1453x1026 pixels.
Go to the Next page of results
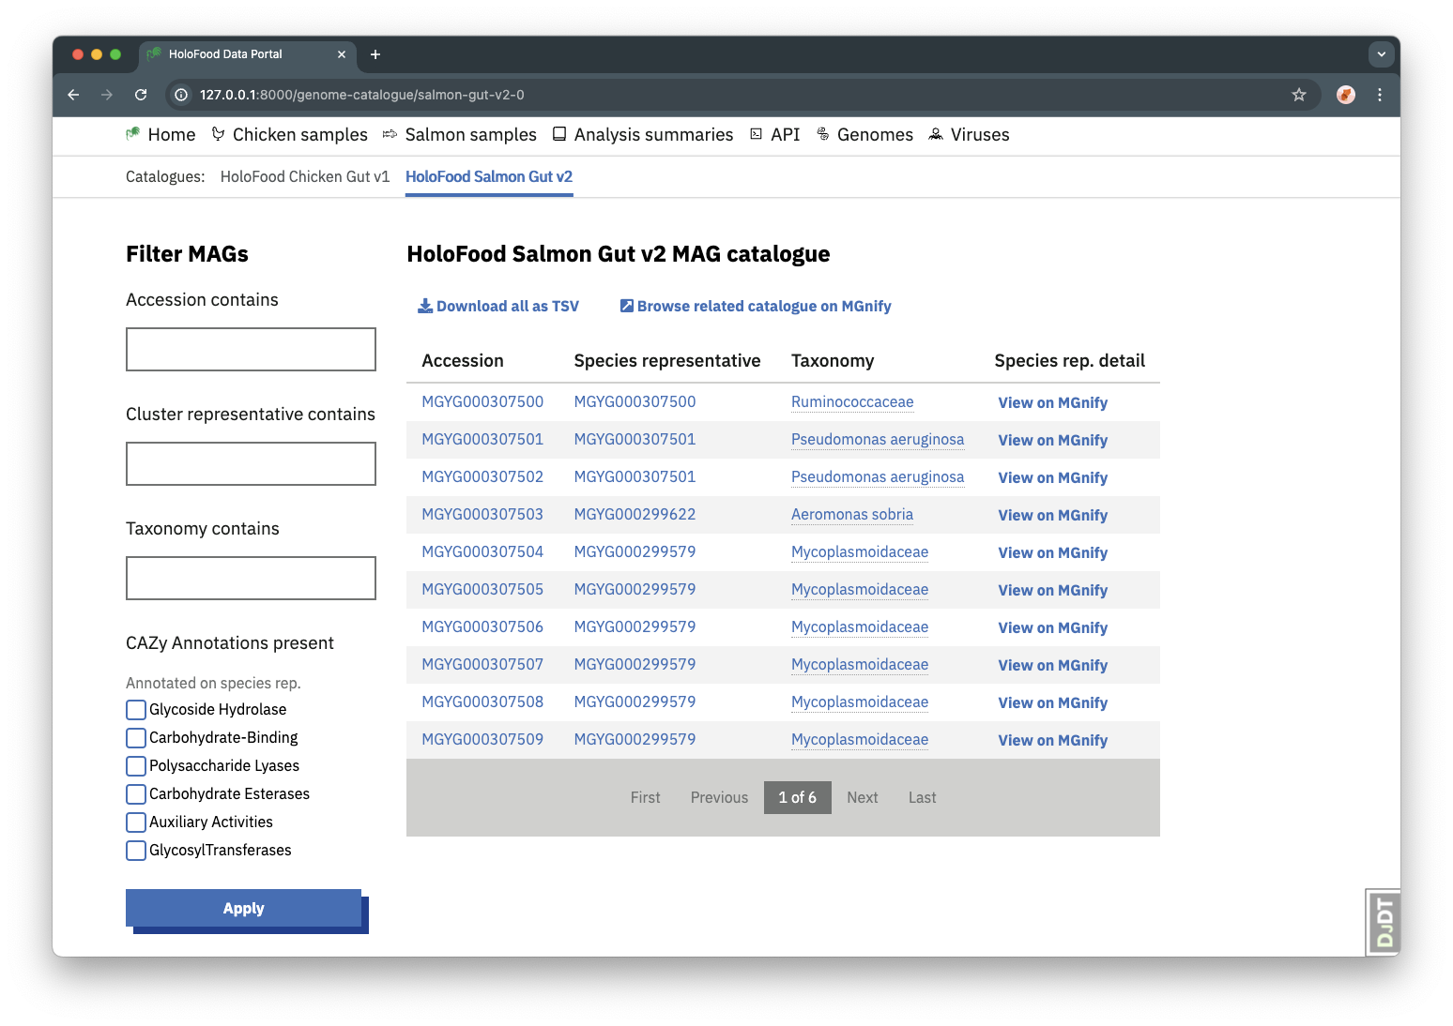863,797
